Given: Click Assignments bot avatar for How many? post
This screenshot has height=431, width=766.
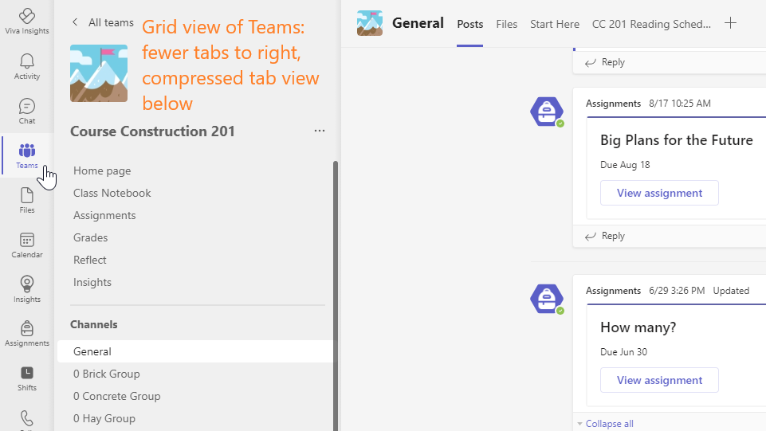Looking at the screenshot, I should [547, 299].
